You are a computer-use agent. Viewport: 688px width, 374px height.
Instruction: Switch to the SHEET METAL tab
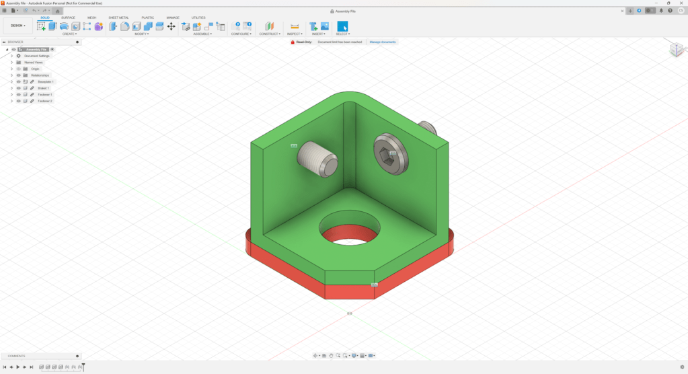coord(118,17)
